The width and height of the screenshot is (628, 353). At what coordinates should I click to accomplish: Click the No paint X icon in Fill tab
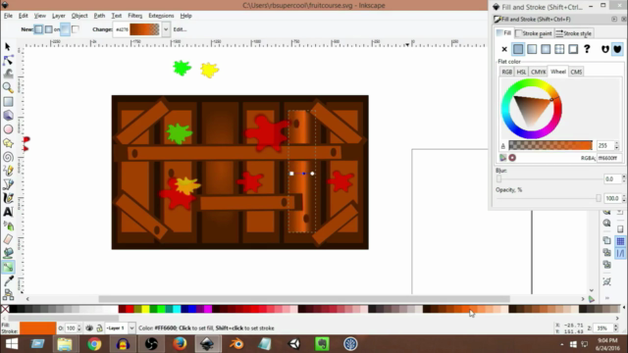click(x=504, y=49)
